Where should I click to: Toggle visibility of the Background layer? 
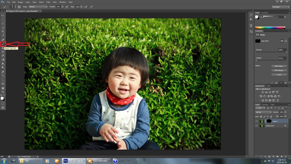(x=256, y=125)
